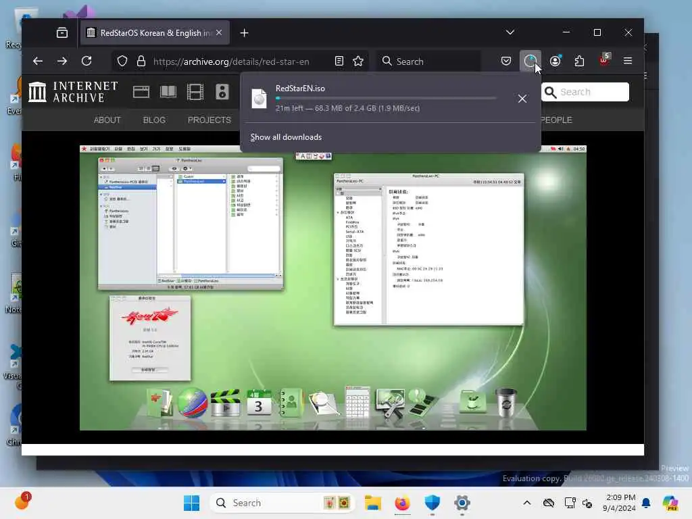
Task: Close the downloads panel via toolbar icon
Action: pos(530,61)
